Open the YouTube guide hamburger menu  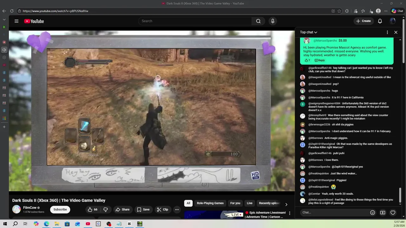click(x=16, y=21)
